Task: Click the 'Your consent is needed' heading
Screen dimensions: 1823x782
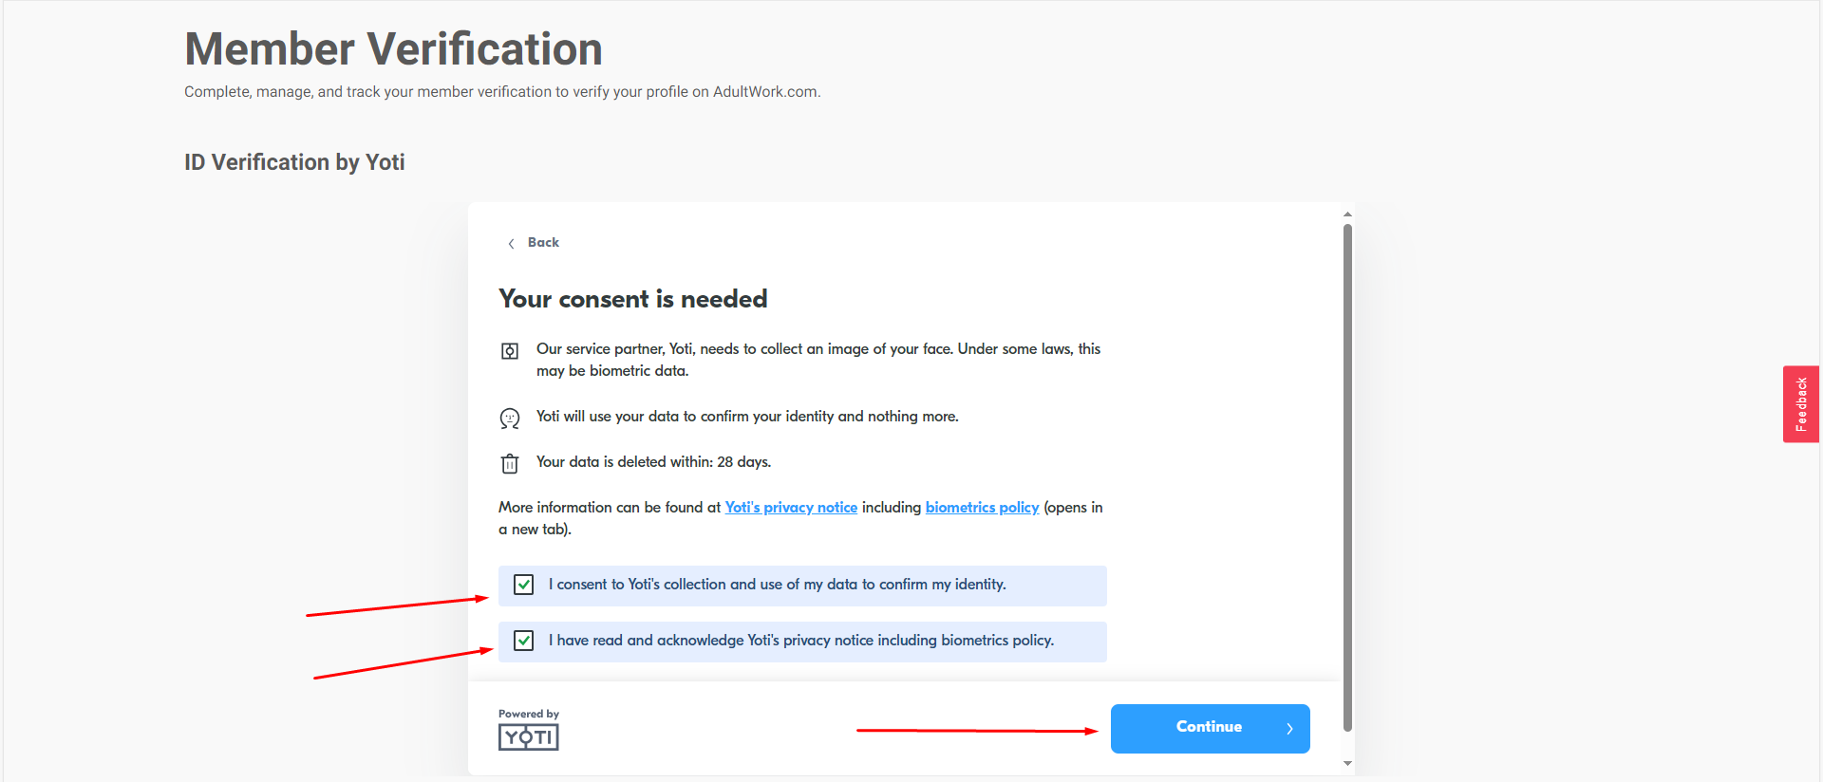Action: pos(632,299)
